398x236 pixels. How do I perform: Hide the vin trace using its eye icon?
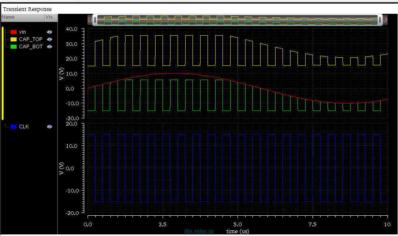(x=49, y=32)
